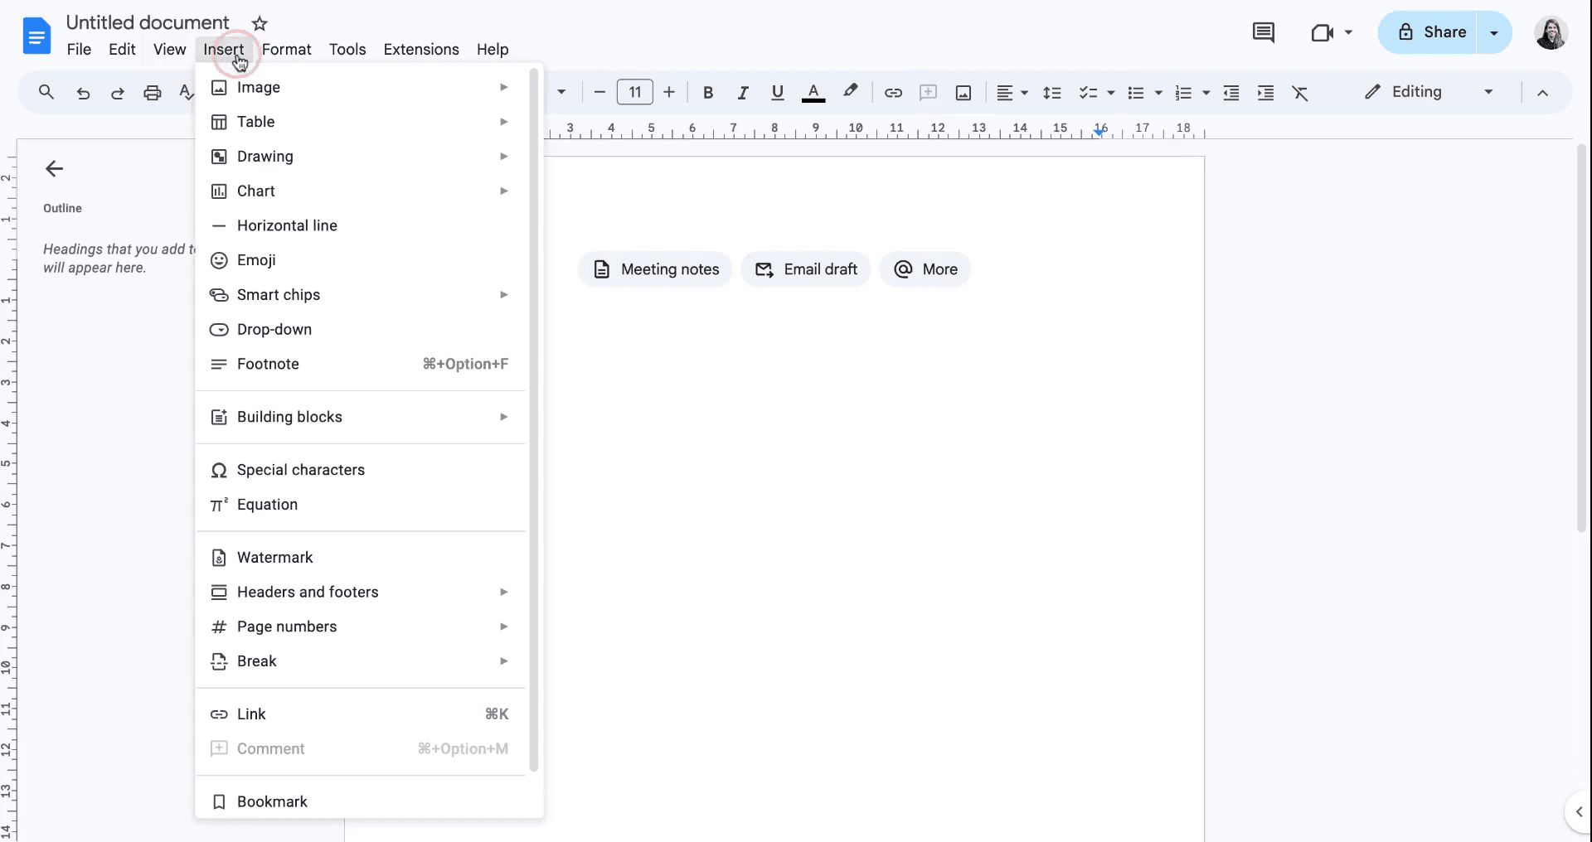Toggle underline formatting
The height and width of the screenshot is (842, 1592).
coord(777,92)
